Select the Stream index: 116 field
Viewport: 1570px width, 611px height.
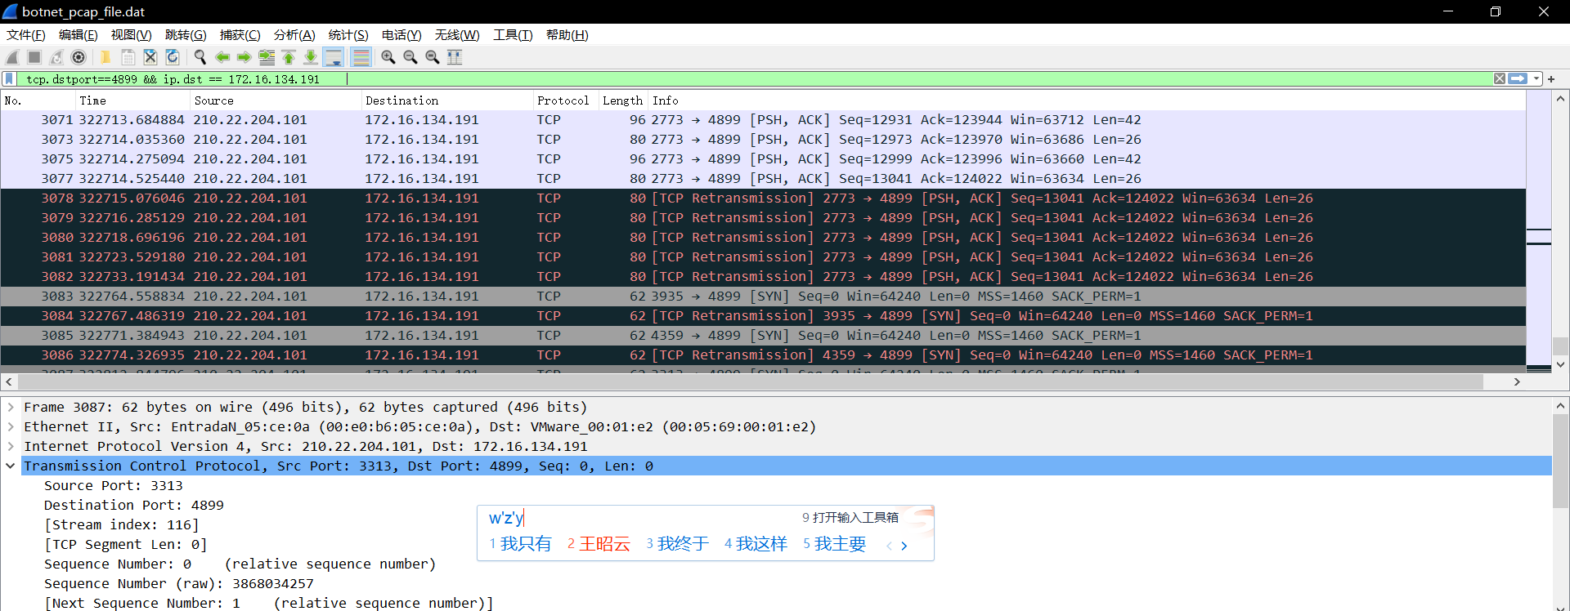[x=122, y=524]
